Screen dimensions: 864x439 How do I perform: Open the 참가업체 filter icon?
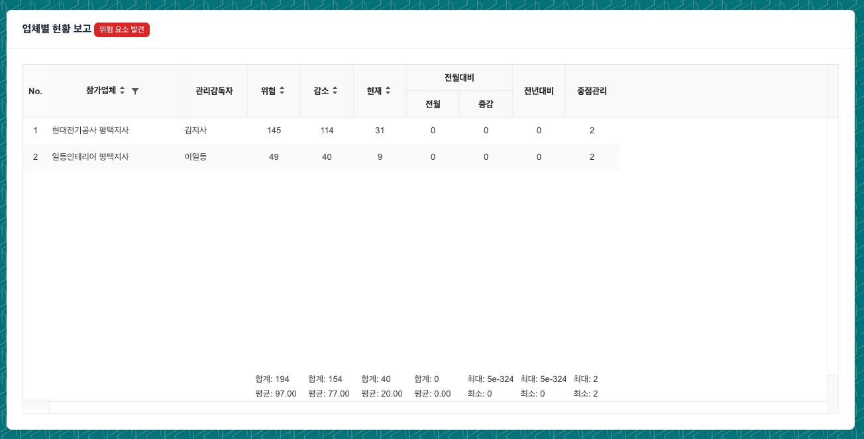pos(135,91)
